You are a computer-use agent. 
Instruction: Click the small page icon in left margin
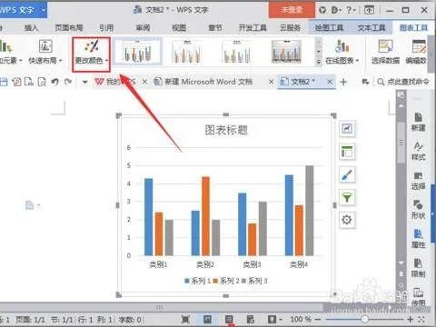tap(29, 205)
